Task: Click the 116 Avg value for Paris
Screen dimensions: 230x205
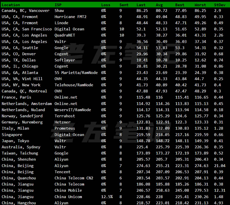Action: pyautogui.click(x=159, y=97)
